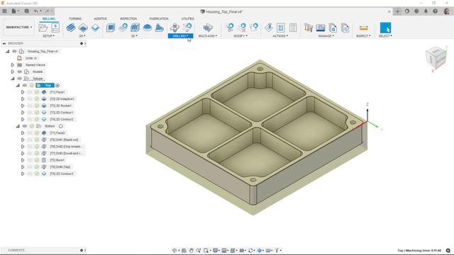Toggle visibility of [T5] Bore1 operation
454x255 pixels.
click(30, 160)
